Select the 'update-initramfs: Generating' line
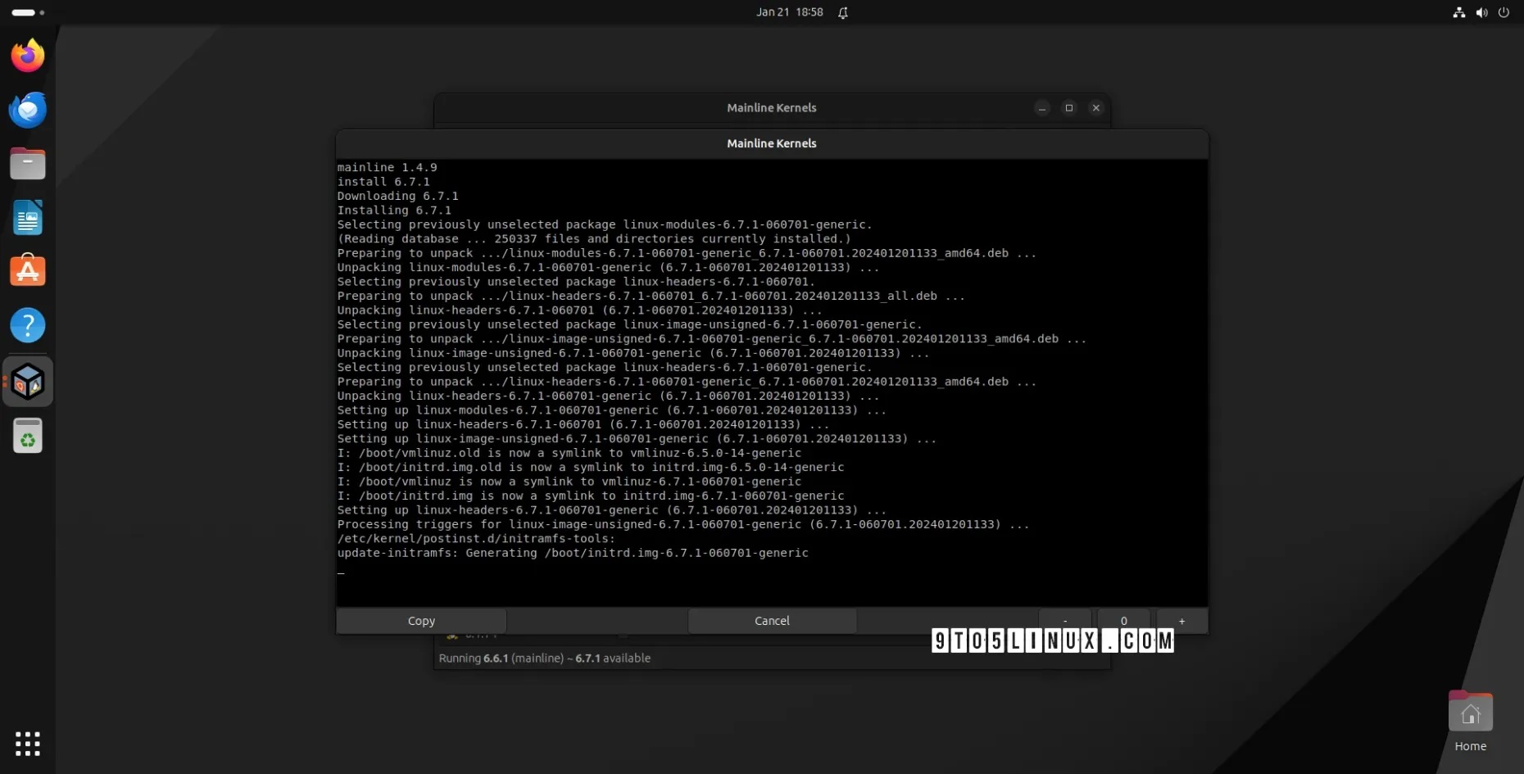1524x774 pixels. click(573, 553)
